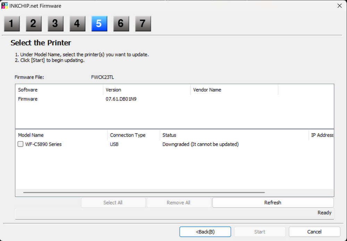Select the Firmware row in software list
Viewport: 347px width, 241px height.
tap(28, 99)
